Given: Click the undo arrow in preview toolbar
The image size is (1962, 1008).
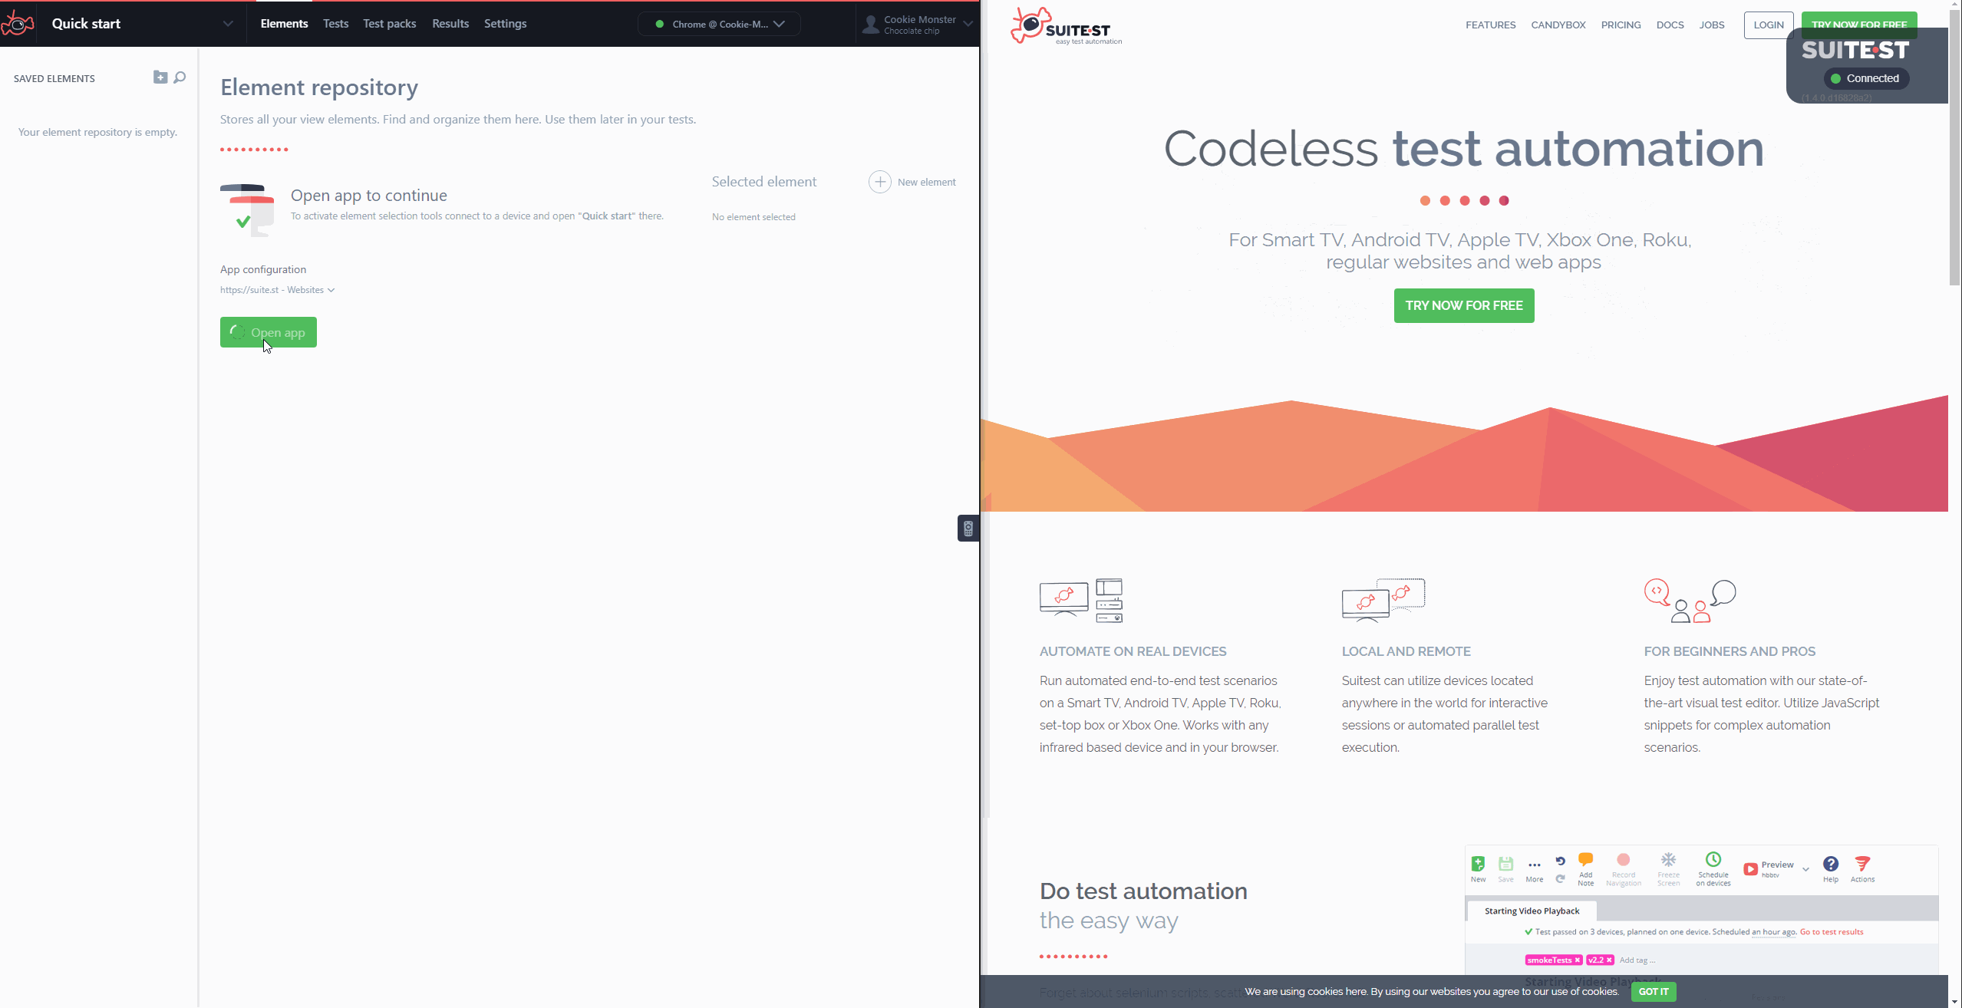Looking at the screenshot, I should 1560,861.
